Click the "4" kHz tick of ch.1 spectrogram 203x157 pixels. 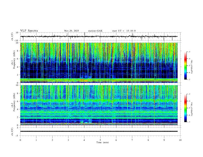coord(18,67)
